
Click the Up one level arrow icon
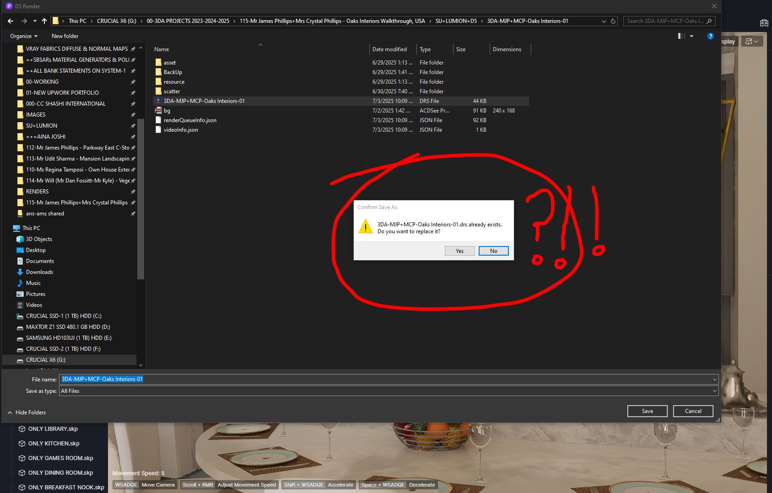point(44,21)
